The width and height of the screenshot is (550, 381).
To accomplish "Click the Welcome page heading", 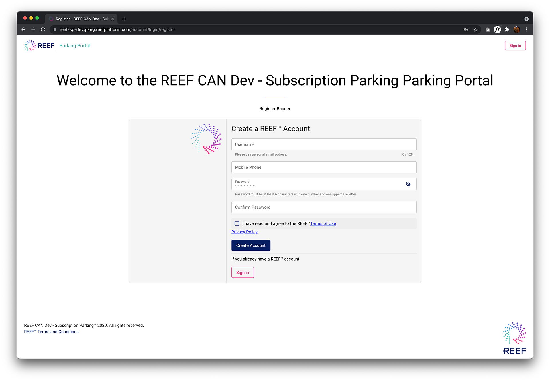I will coord(275,80).
